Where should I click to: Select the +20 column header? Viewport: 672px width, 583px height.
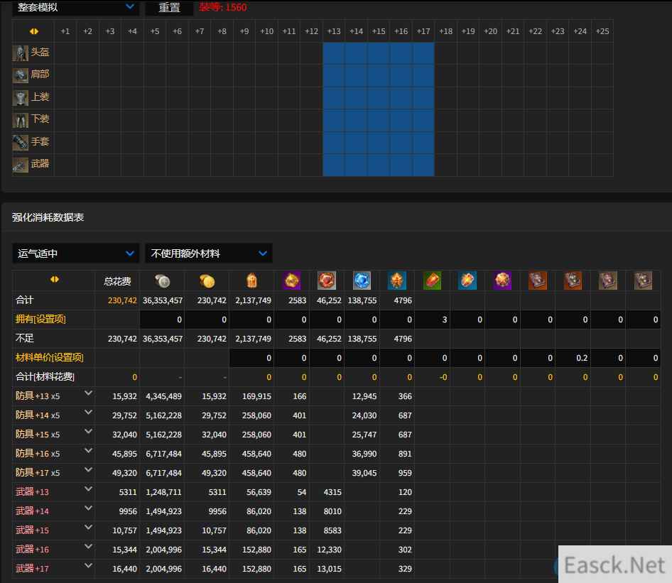tap(490, 31)
